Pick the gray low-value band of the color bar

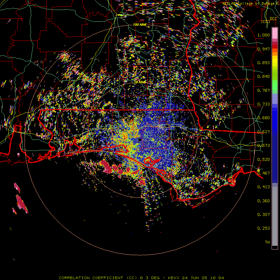coord(275,216)
